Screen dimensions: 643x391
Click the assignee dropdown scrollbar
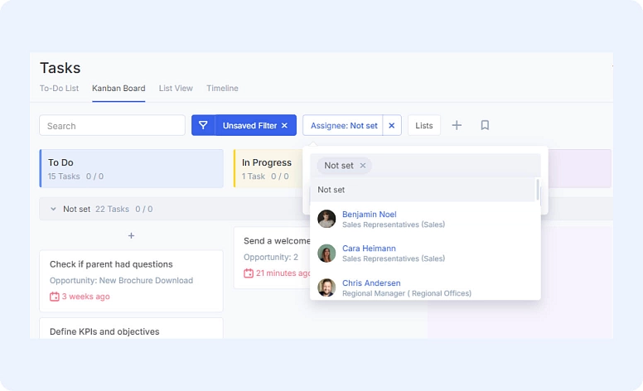538,190
